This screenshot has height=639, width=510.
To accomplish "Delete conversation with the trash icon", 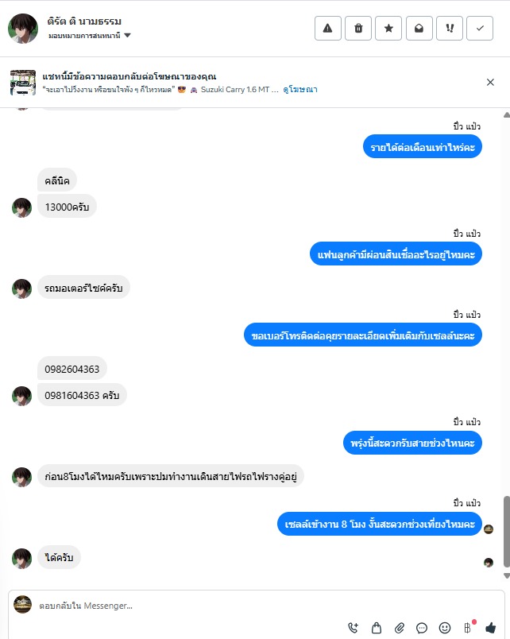I will click(x=358, y=28).
